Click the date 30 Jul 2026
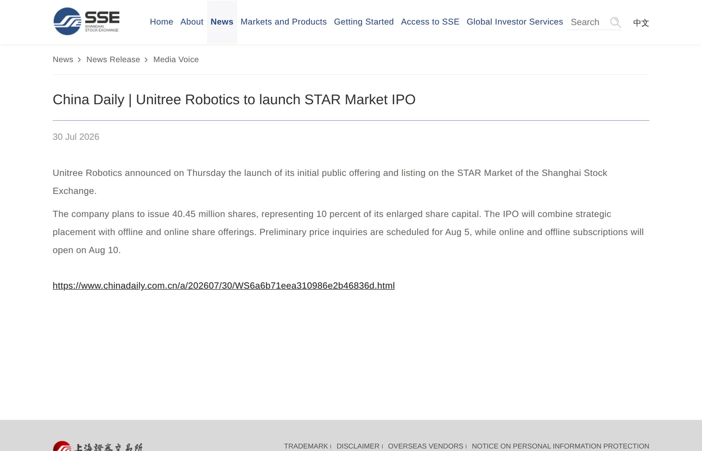Screen dimensions: 702x451 pos(76,137)
